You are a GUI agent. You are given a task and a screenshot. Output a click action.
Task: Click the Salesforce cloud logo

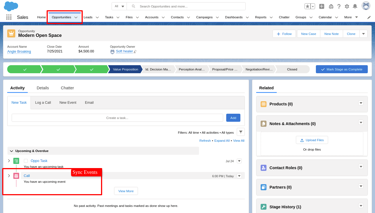(11, 6)
